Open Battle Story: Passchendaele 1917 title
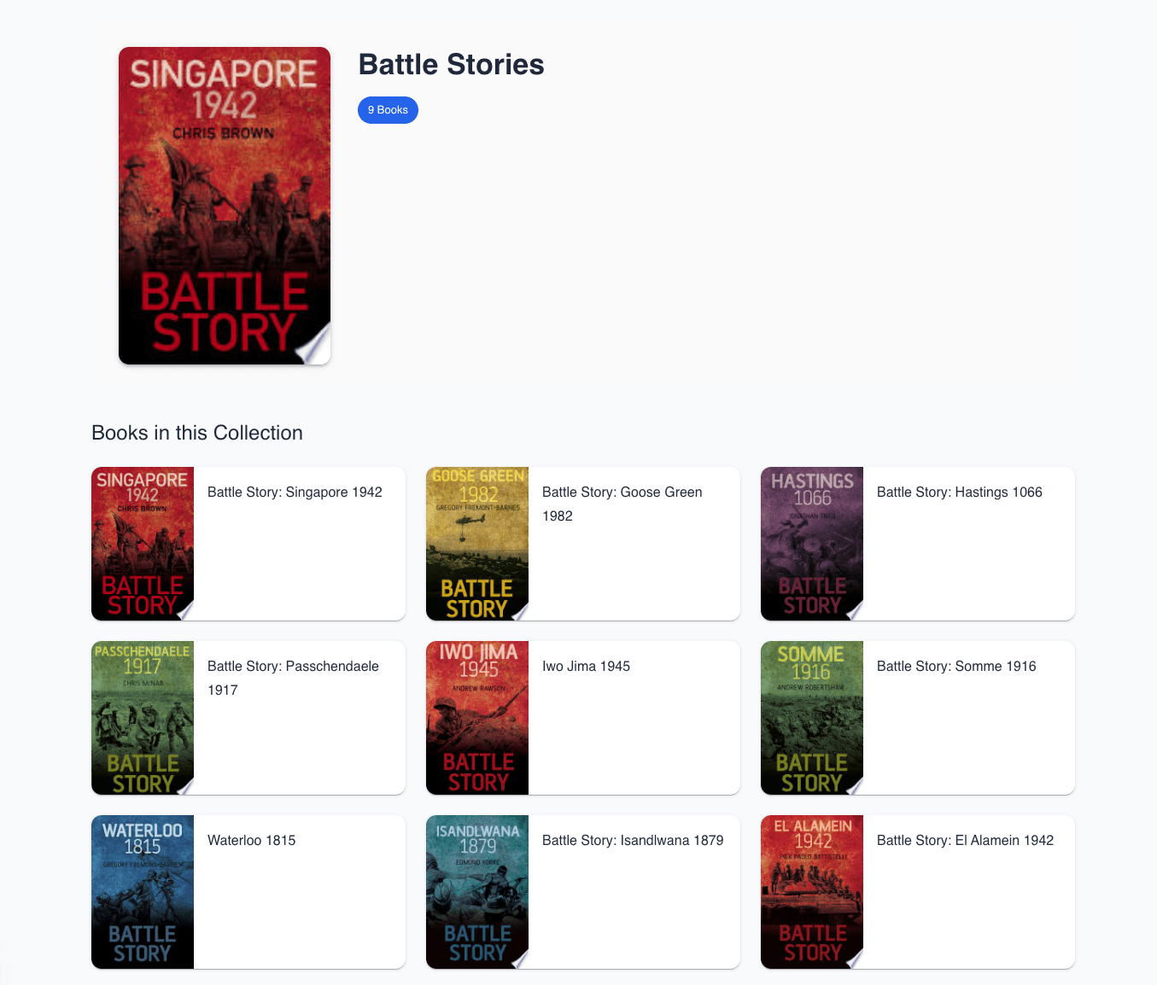 click(x=293, y=679)
